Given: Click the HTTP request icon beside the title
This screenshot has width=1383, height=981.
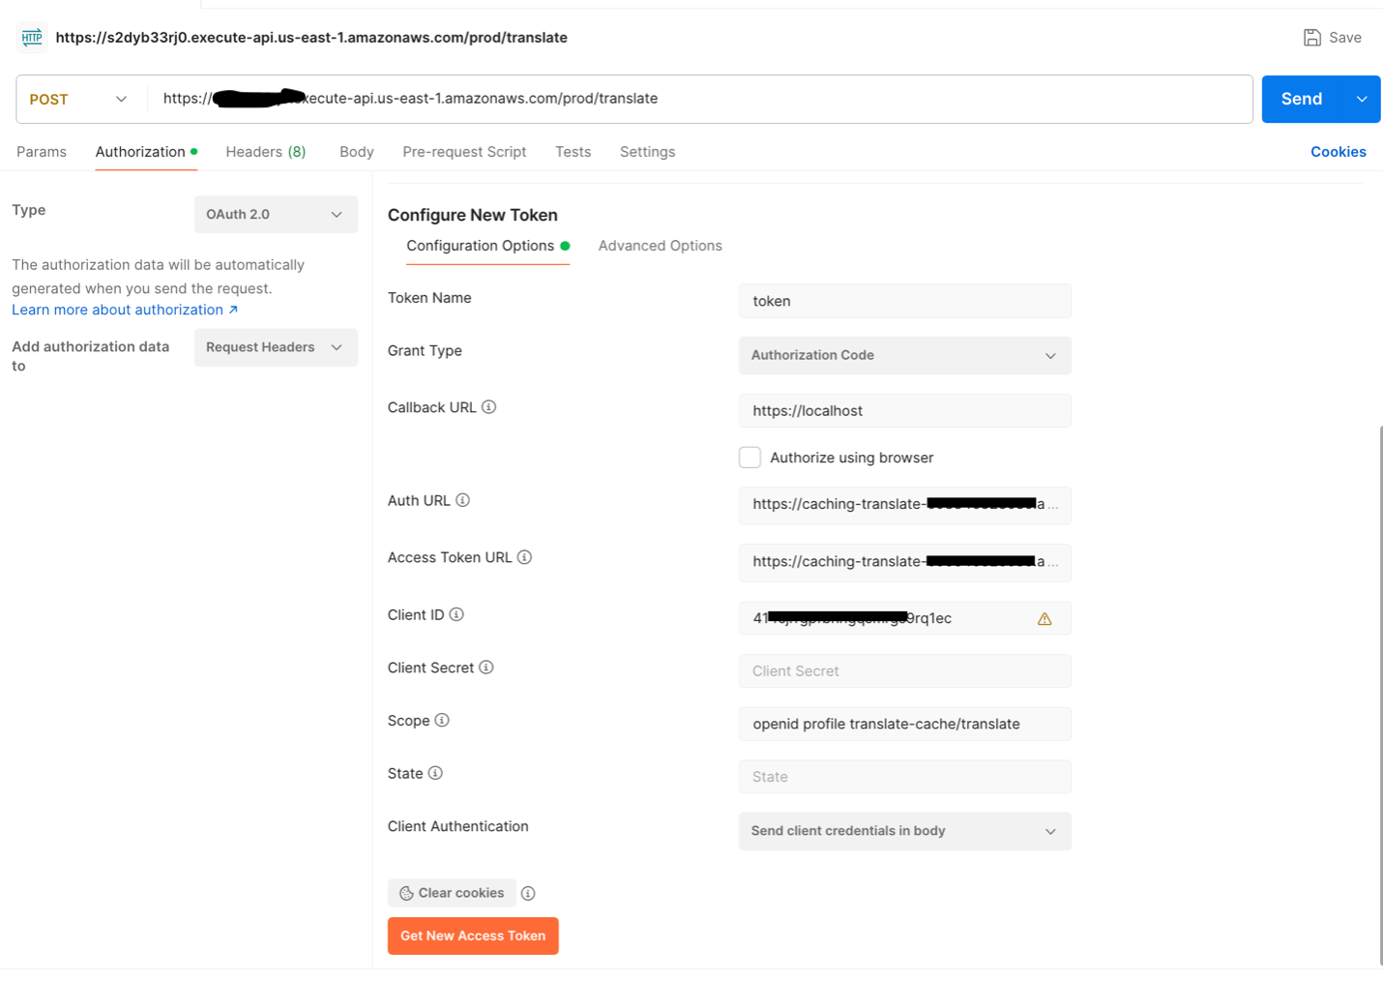Looking at the screenshot, I should point(32,38).
